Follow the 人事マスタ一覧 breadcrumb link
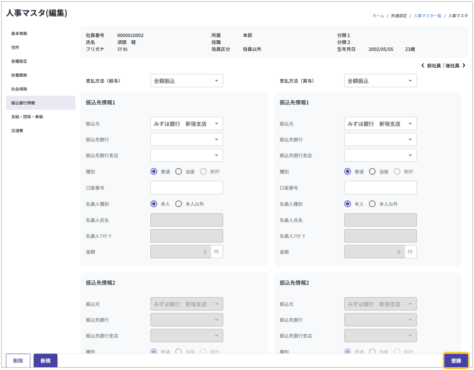The height and width of the screenshot is (370, 474). point(427,16)
